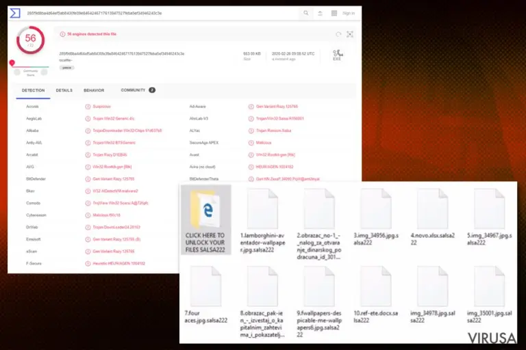
Task: Click the alert icon in the SecureAge APEX row
Action: 251,143
